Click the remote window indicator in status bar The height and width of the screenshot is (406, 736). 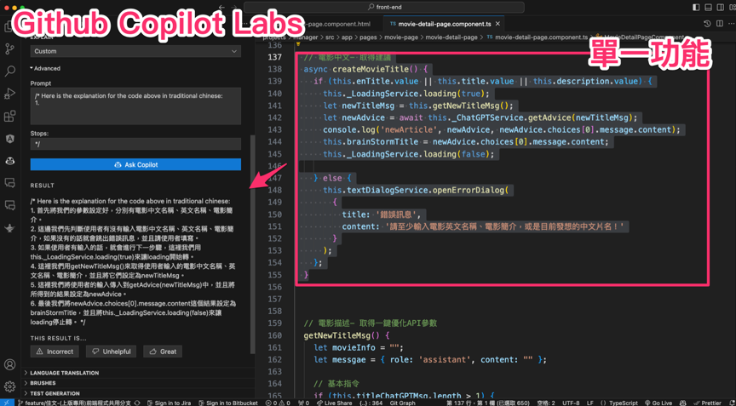[7, 403]
